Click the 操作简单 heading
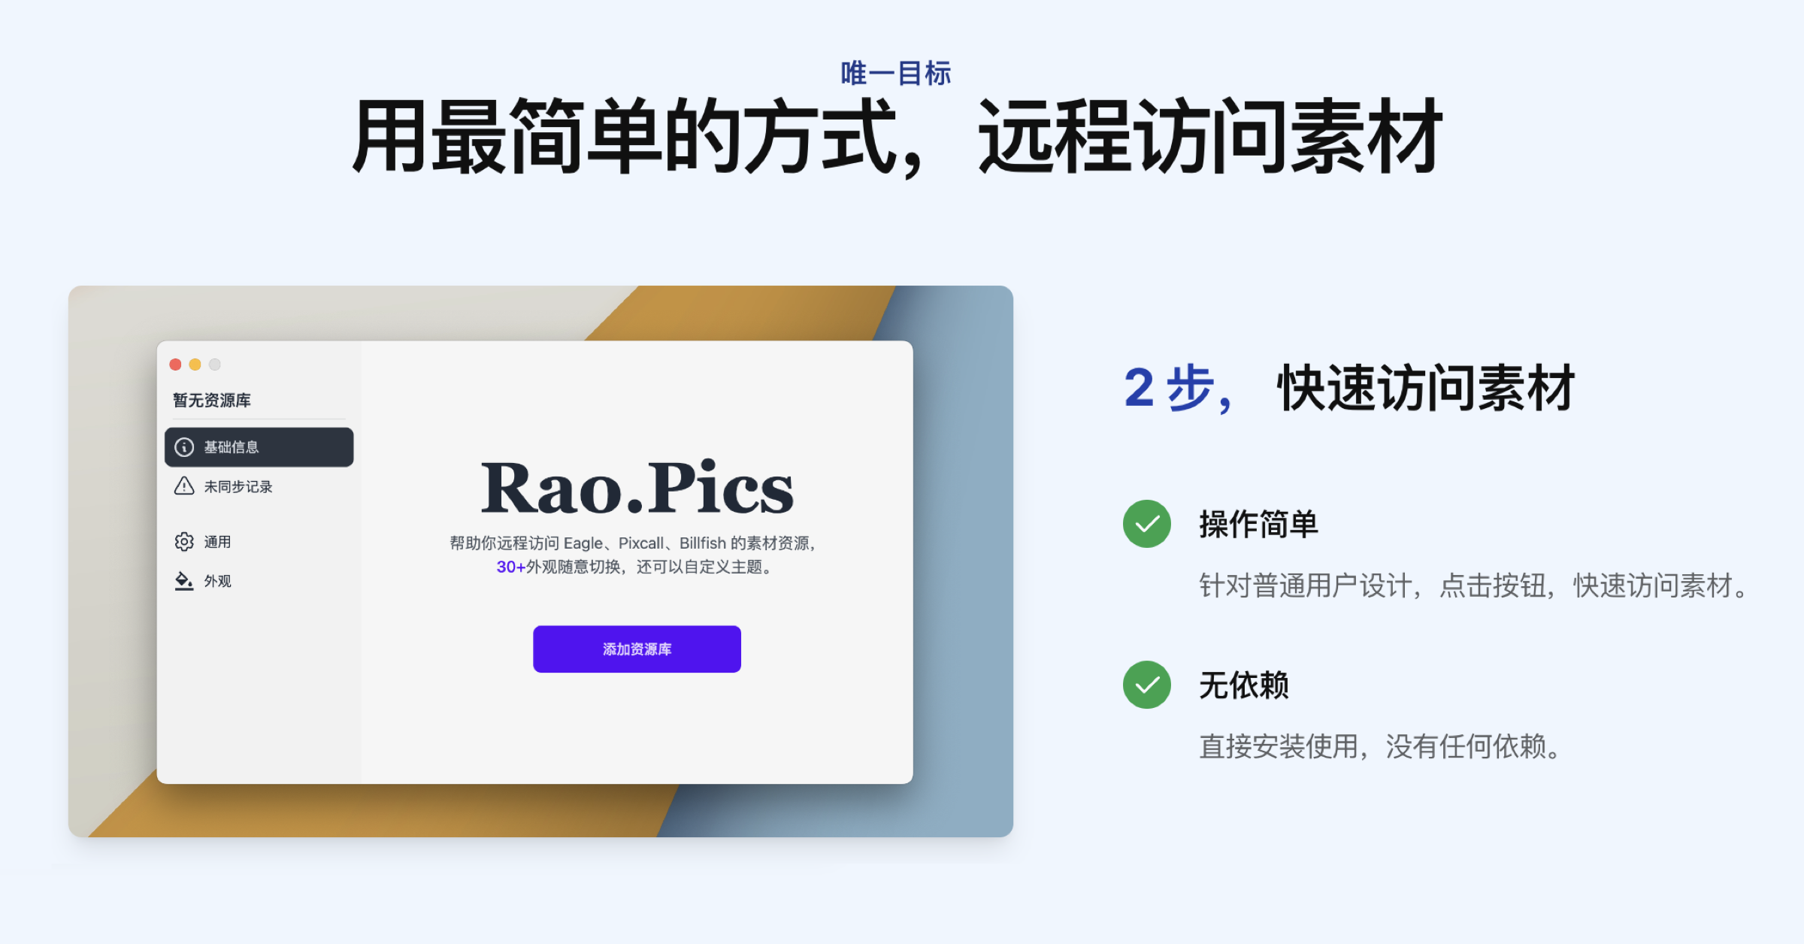The width and height of the screenshot is (1804, 944). 1258,524
